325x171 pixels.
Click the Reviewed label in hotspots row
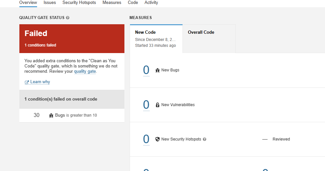[281, 139]
